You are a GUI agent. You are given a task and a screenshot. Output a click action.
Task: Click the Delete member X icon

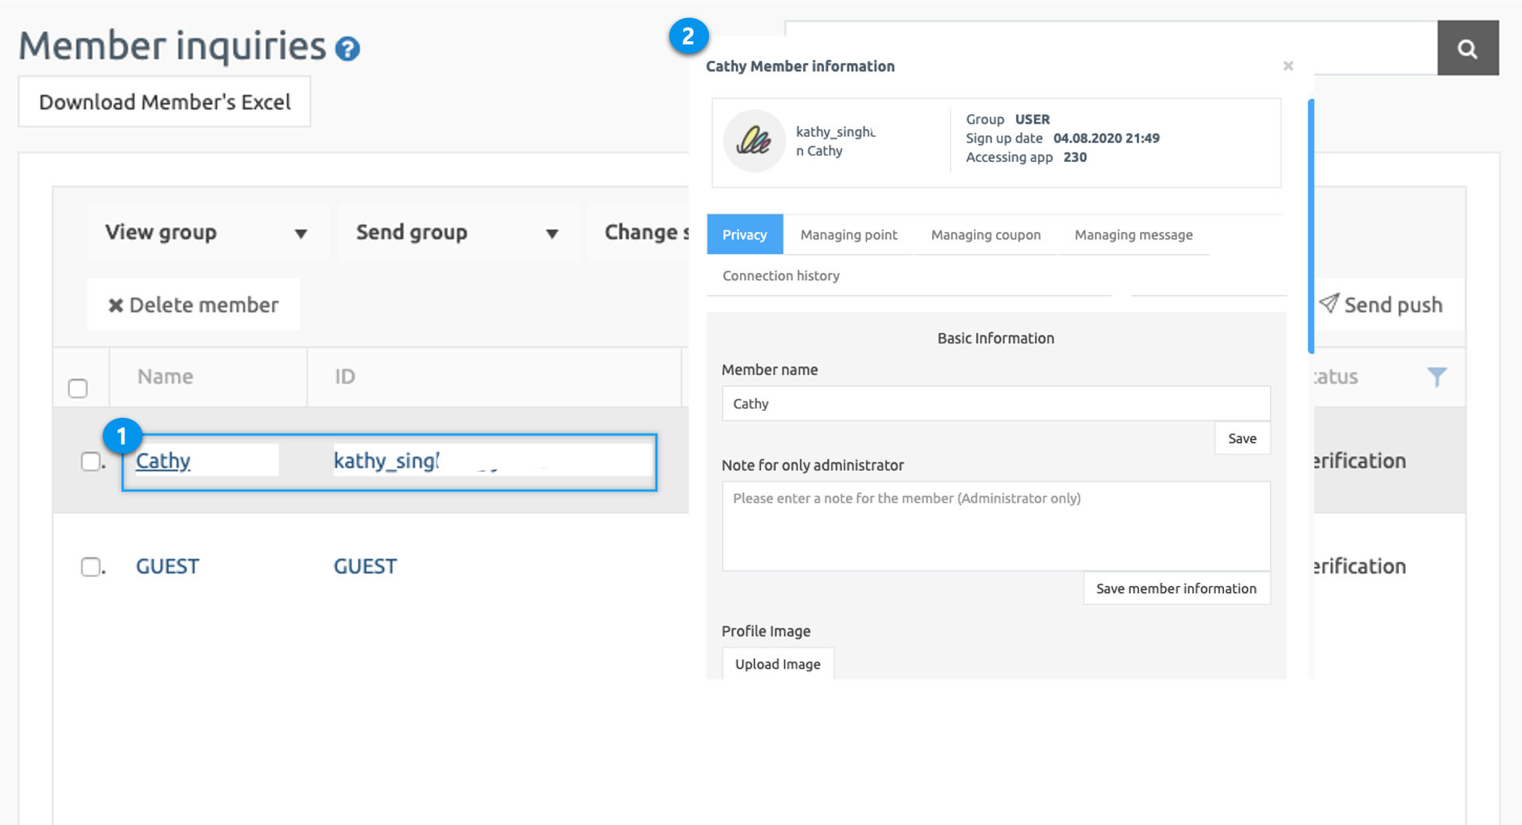pyautogui.click(x=116, y=305)
